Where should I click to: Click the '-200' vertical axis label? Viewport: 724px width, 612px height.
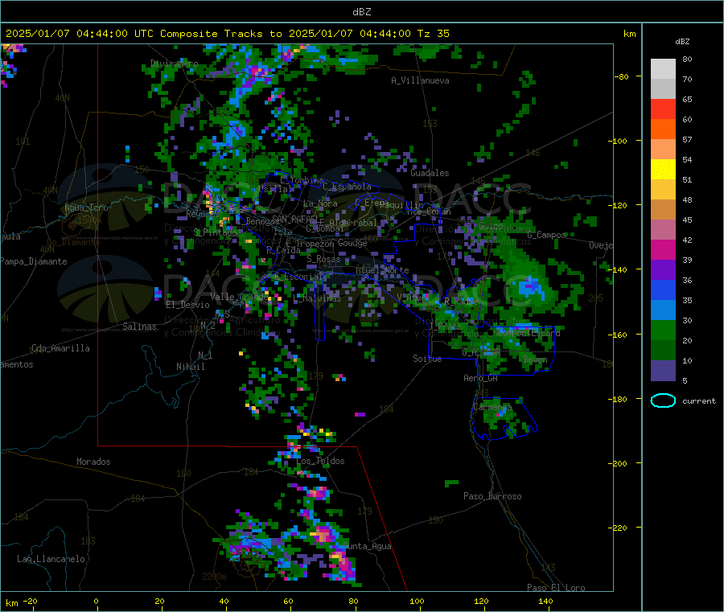617,463
